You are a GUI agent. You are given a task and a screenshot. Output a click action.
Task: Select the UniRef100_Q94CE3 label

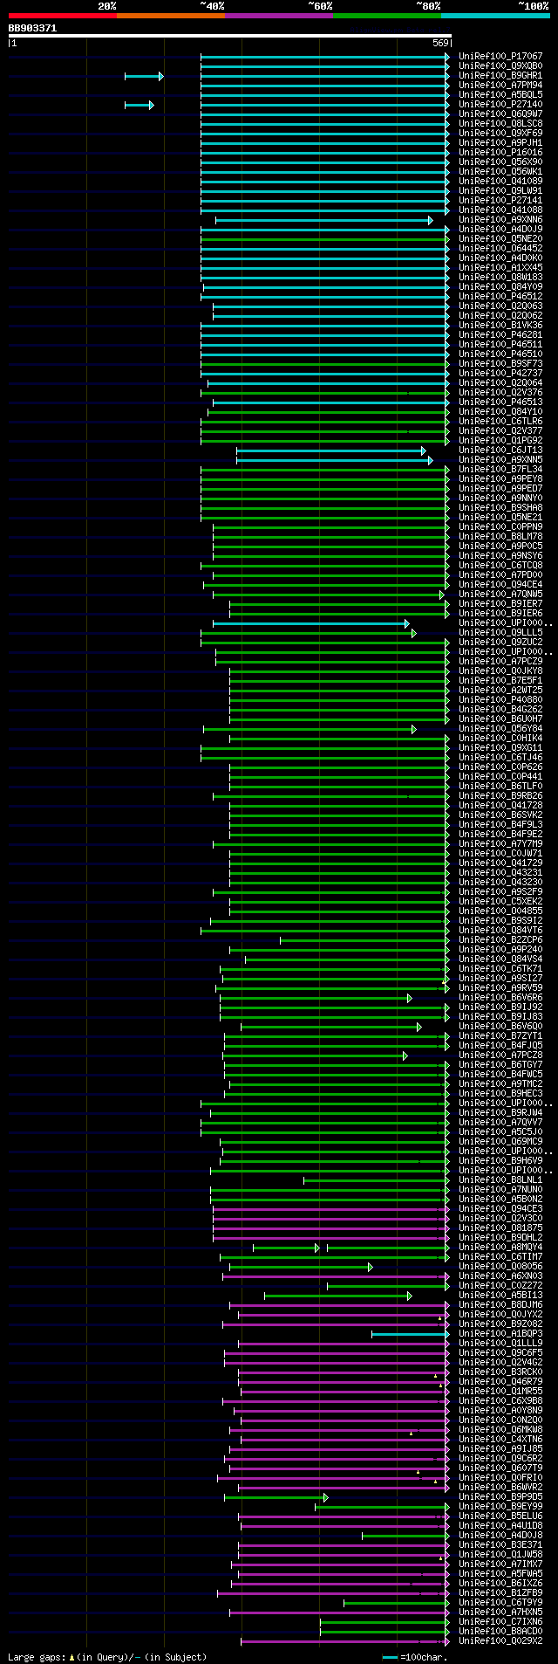click(500, 1208)
